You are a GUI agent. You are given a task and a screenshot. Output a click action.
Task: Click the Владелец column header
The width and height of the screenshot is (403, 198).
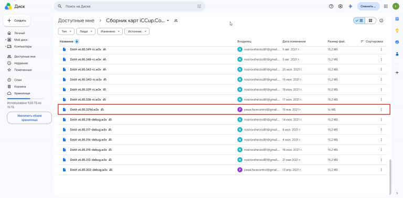(x=244, y=41)
